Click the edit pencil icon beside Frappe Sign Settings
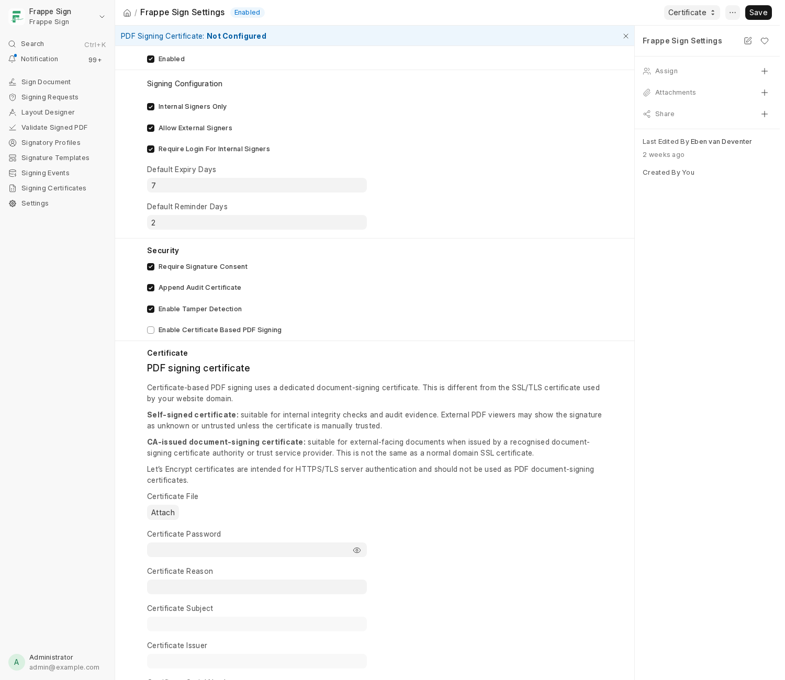The width and height of the screenshot is (785, 680). click(x=748, y=41)
